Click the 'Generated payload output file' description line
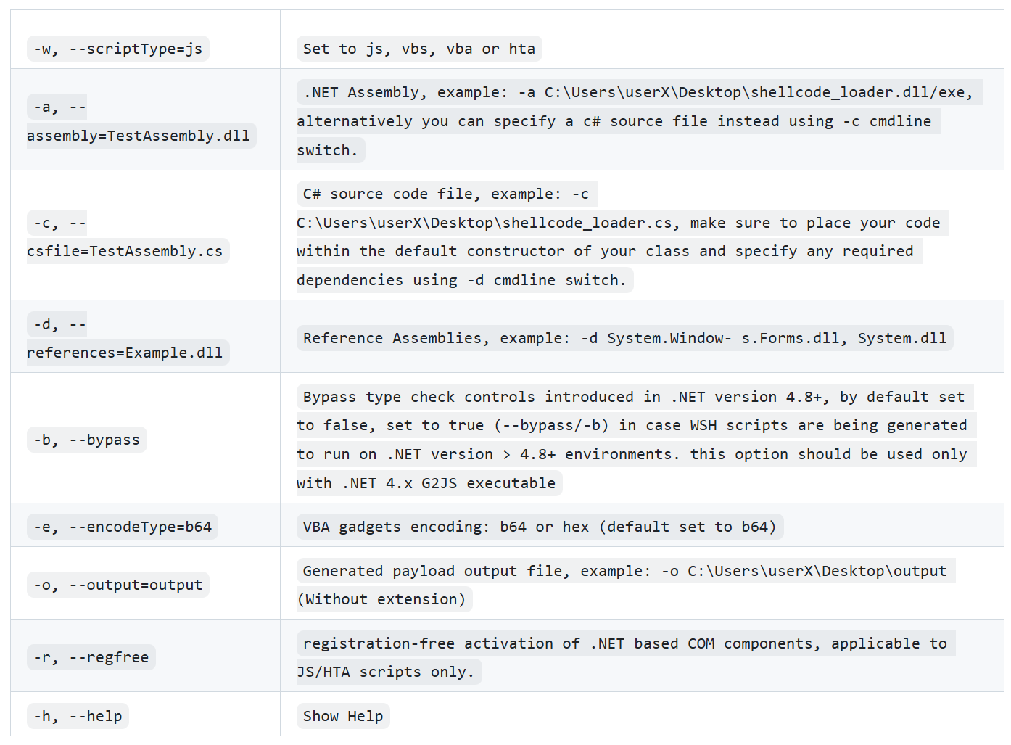 click(624, 572)
